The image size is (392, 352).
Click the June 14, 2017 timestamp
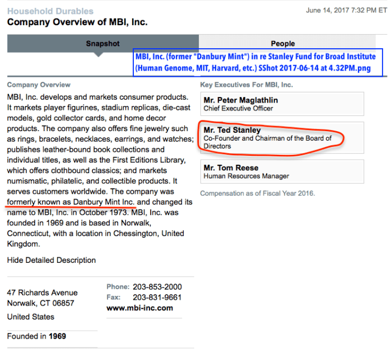pos(345,11)
